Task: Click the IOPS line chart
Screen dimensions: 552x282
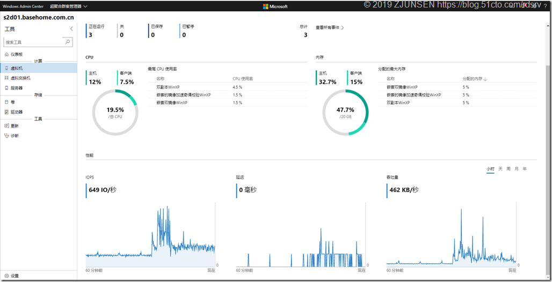Action: pos(150,234)
